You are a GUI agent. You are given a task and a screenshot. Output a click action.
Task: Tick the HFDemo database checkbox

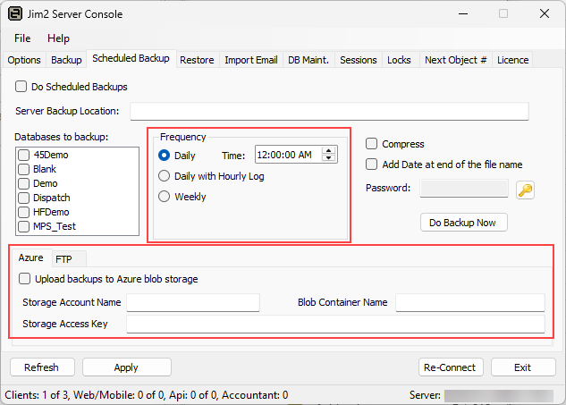coord(24,212)
